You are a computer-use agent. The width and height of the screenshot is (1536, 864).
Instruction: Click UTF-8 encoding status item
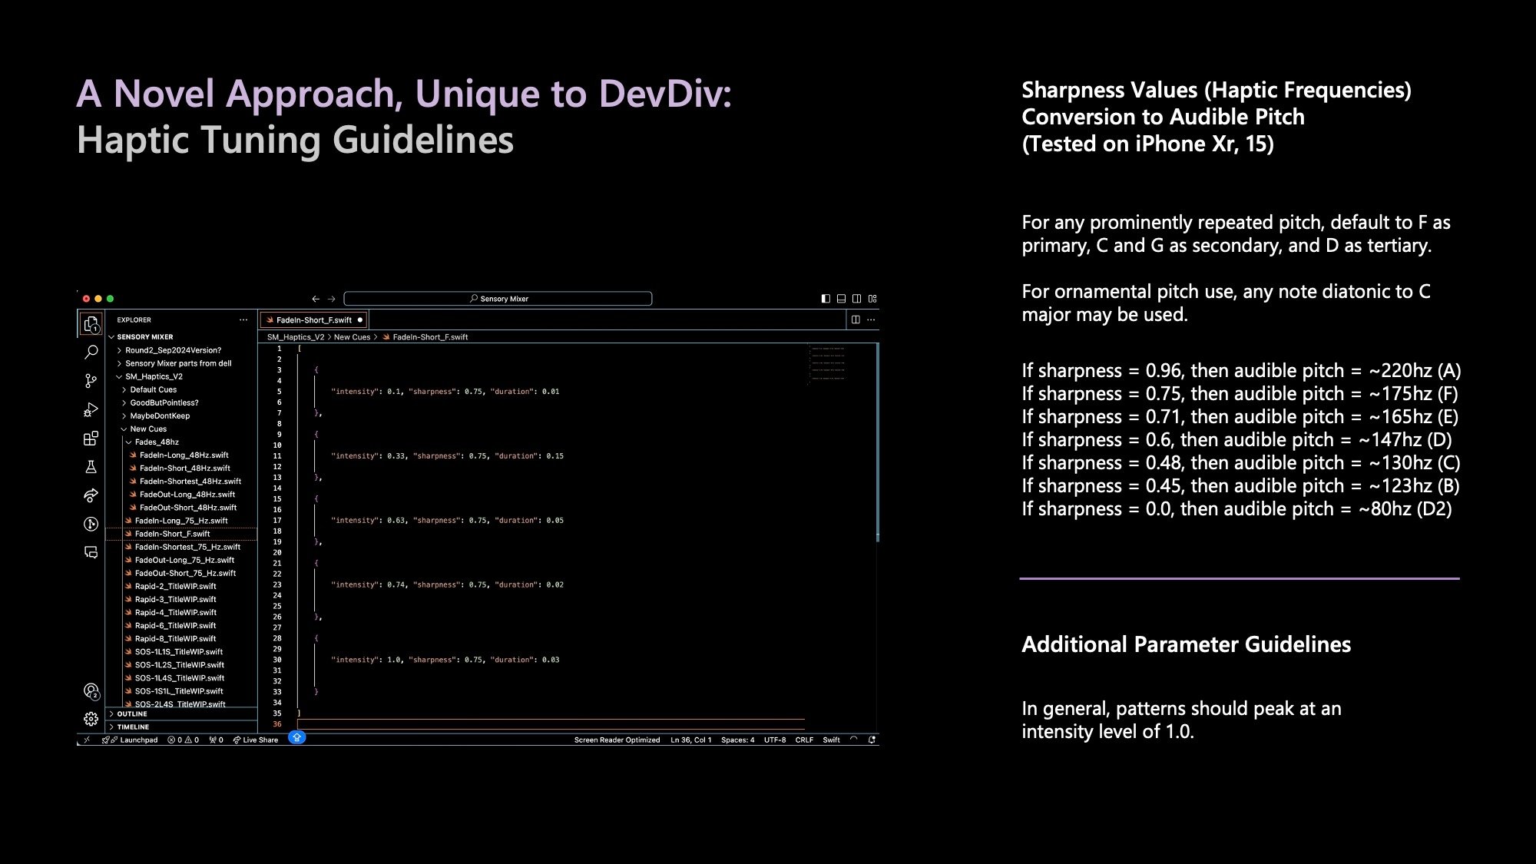[775, 740]
